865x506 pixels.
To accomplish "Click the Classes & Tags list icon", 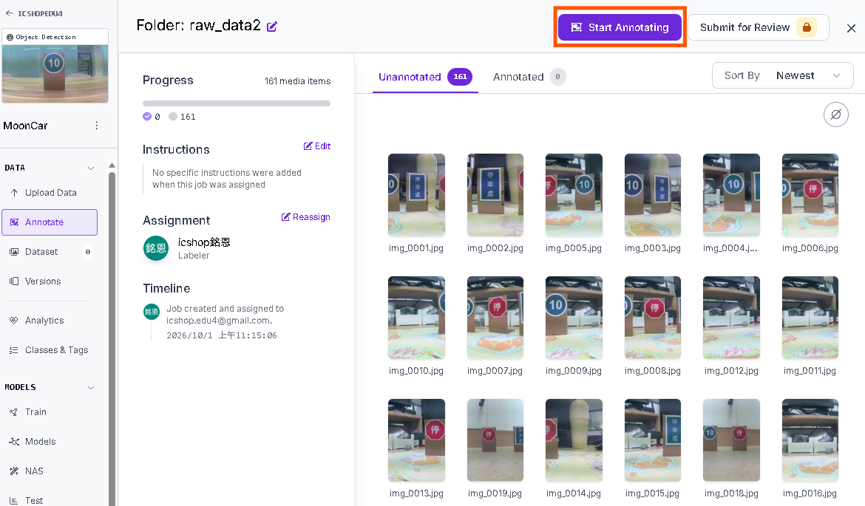I will (x=14, y=350).
